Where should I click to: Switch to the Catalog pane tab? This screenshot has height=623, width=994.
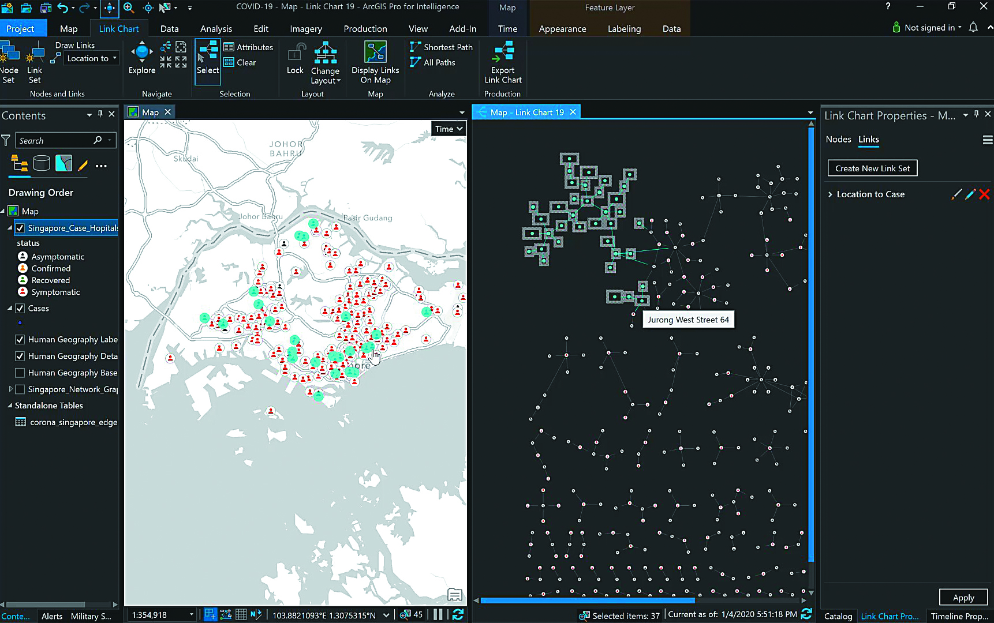tap(838, 616)
